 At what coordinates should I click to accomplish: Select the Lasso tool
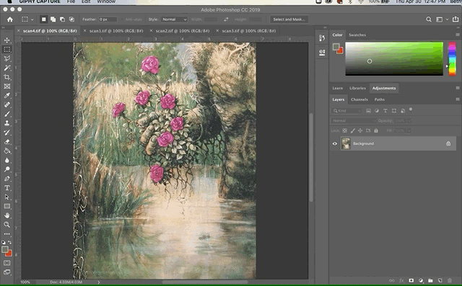pos(6,58)
